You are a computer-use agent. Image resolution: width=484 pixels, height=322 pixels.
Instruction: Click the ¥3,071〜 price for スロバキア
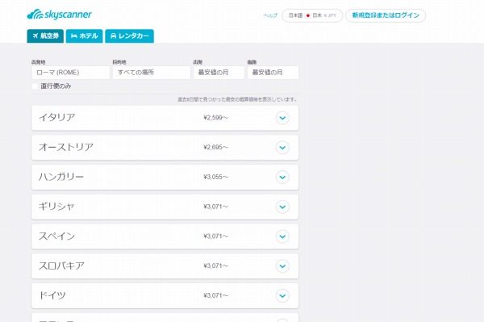click(x=215, y=266)
